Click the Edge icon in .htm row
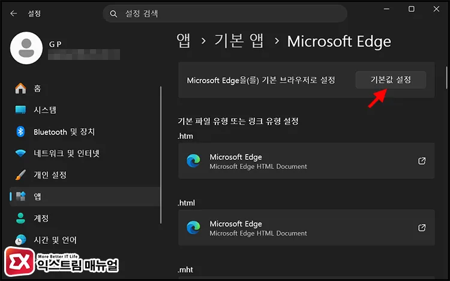Image resolution: width=450 pixels, height=281 pixels. point(193,161)
